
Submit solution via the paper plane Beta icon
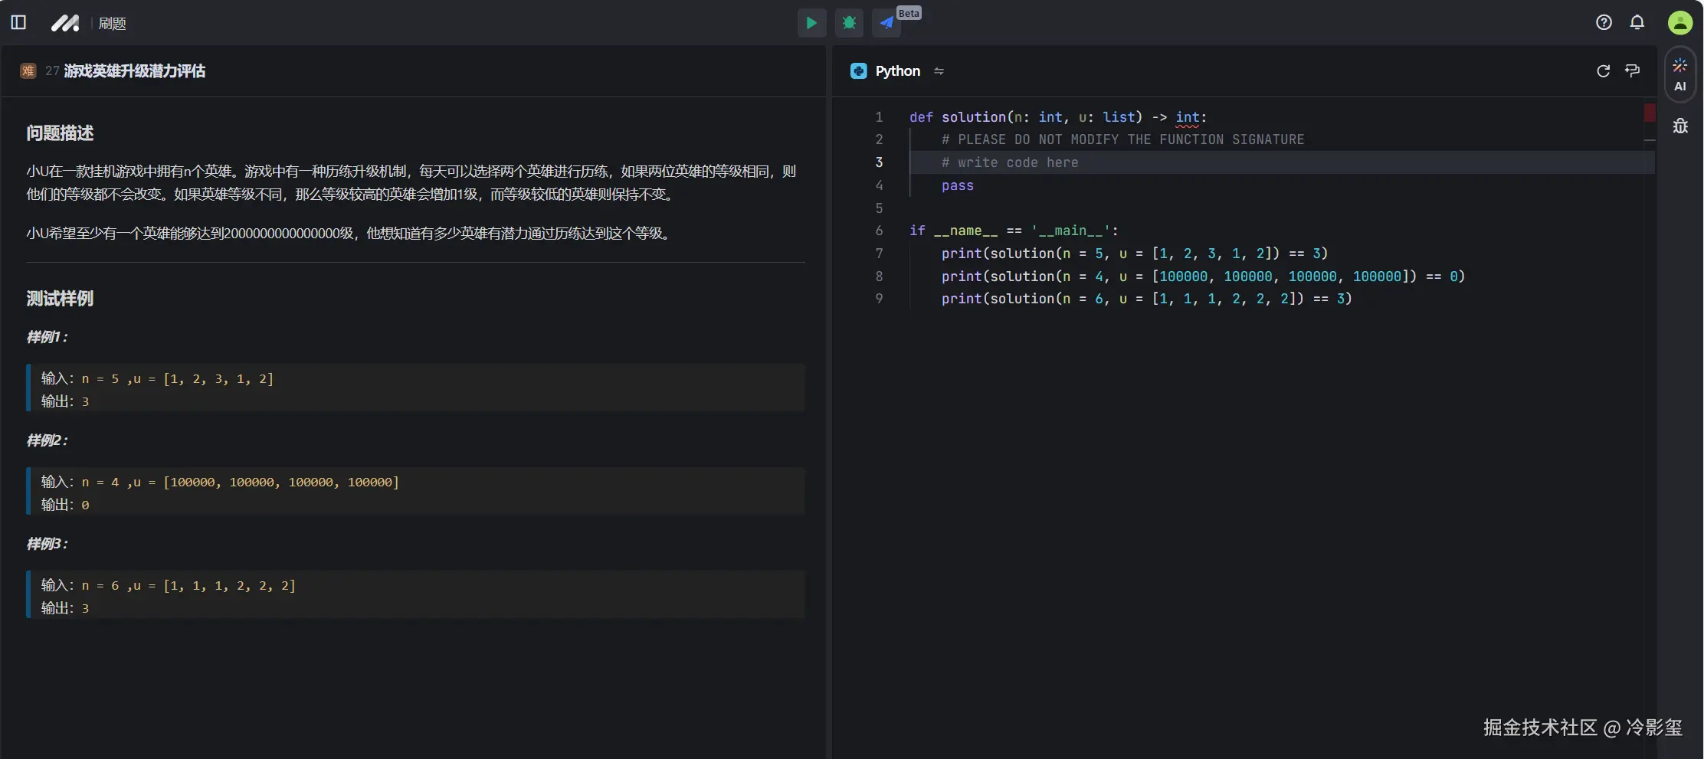pos(886,23)
